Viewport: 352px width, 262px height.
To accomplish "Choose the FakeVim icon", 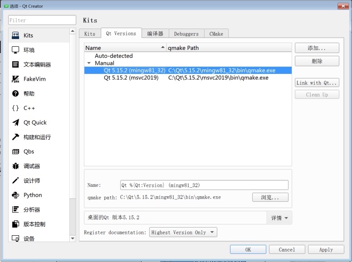I will (x=15, y=79).
